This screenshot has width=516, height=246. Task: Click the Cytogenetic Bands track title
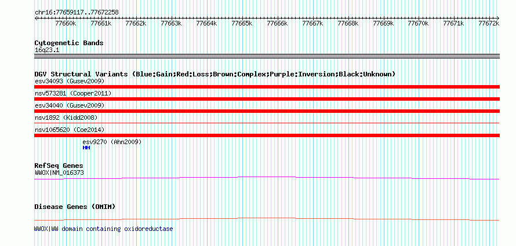69,43
